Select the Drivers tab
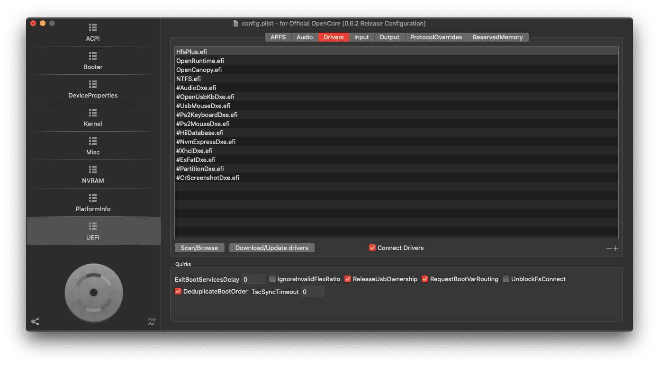Image resolution: width=659 pixels, height=366 pixels. click(x=334, y=37)
